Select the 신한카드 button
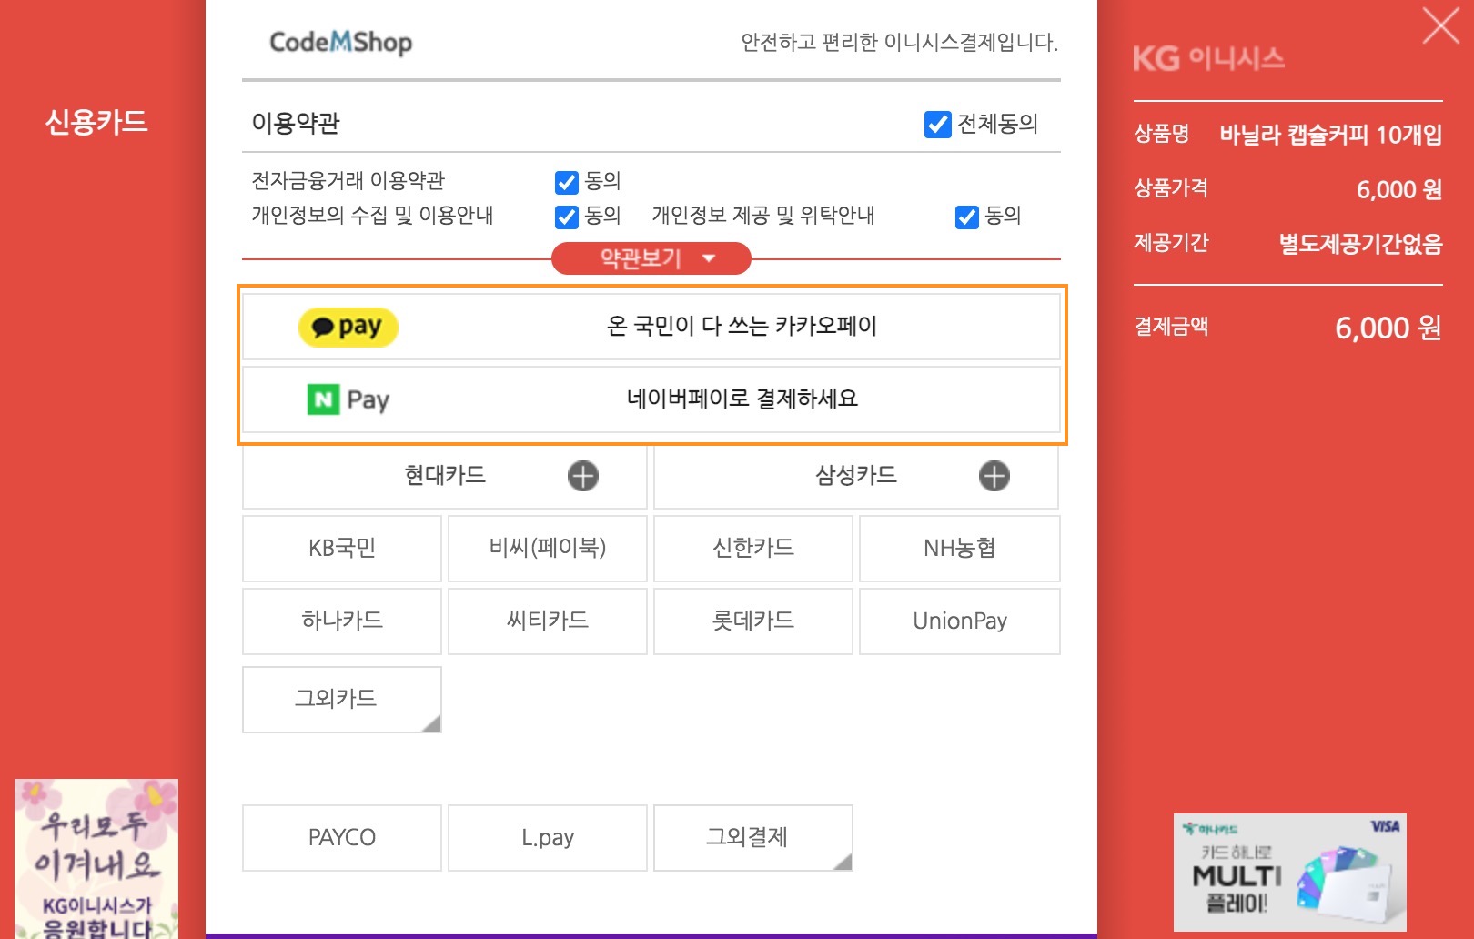Viewport: 1474px width, 939px height. tap(753, 549)
